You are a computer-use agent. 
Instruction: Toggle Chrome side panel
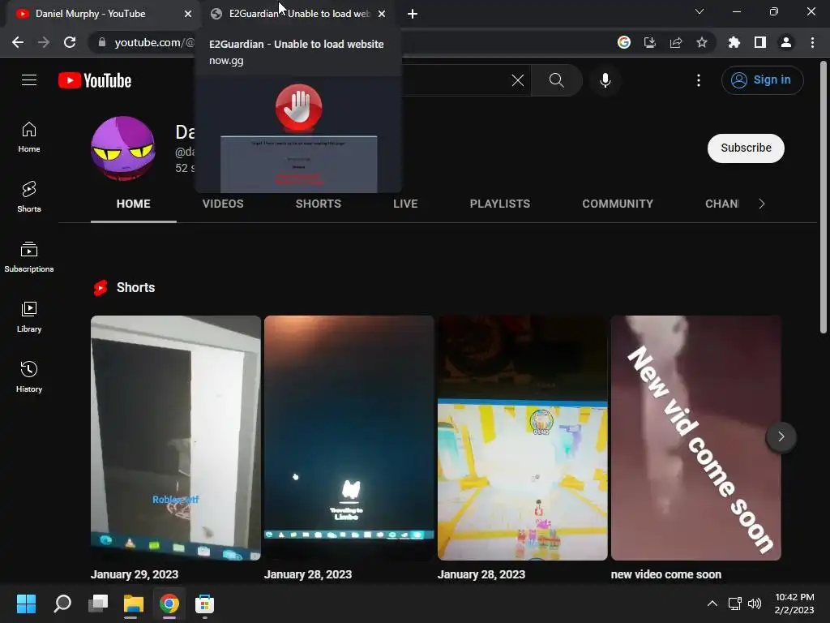point(760,42)
